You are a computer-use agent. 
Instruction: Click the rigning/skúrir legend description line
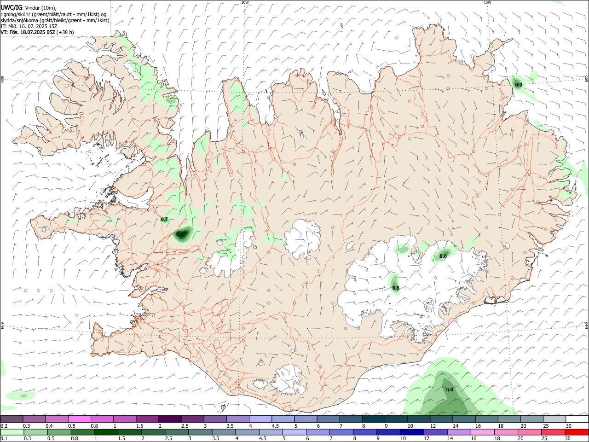pyautogui.click(x=53, y=14)
